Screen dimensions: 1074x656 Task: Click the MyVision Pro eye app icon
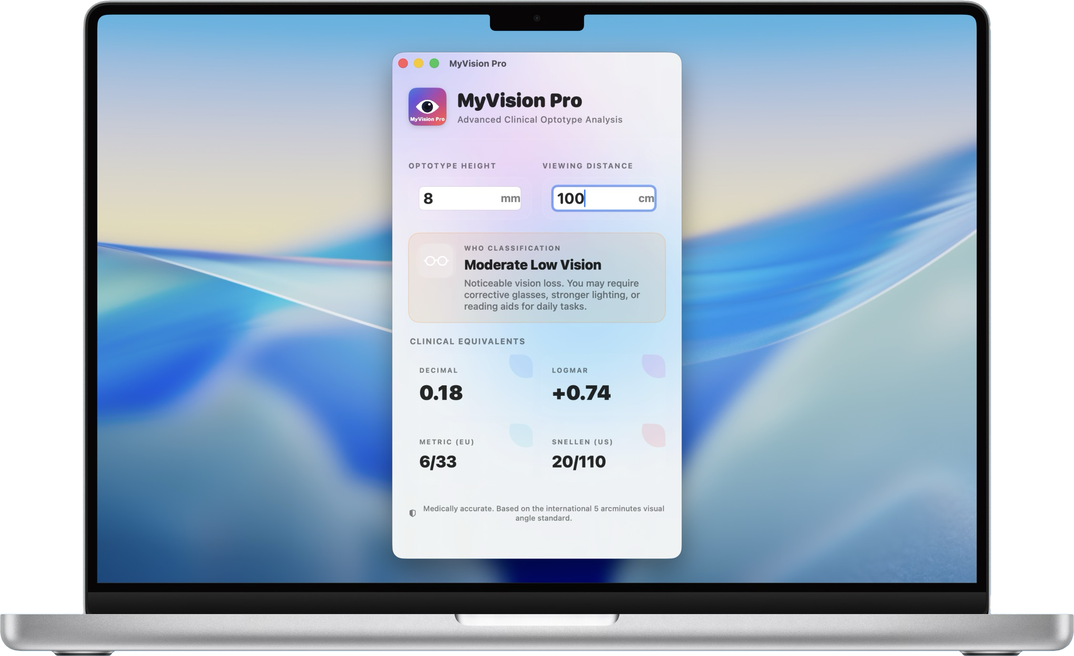(427, 107)
